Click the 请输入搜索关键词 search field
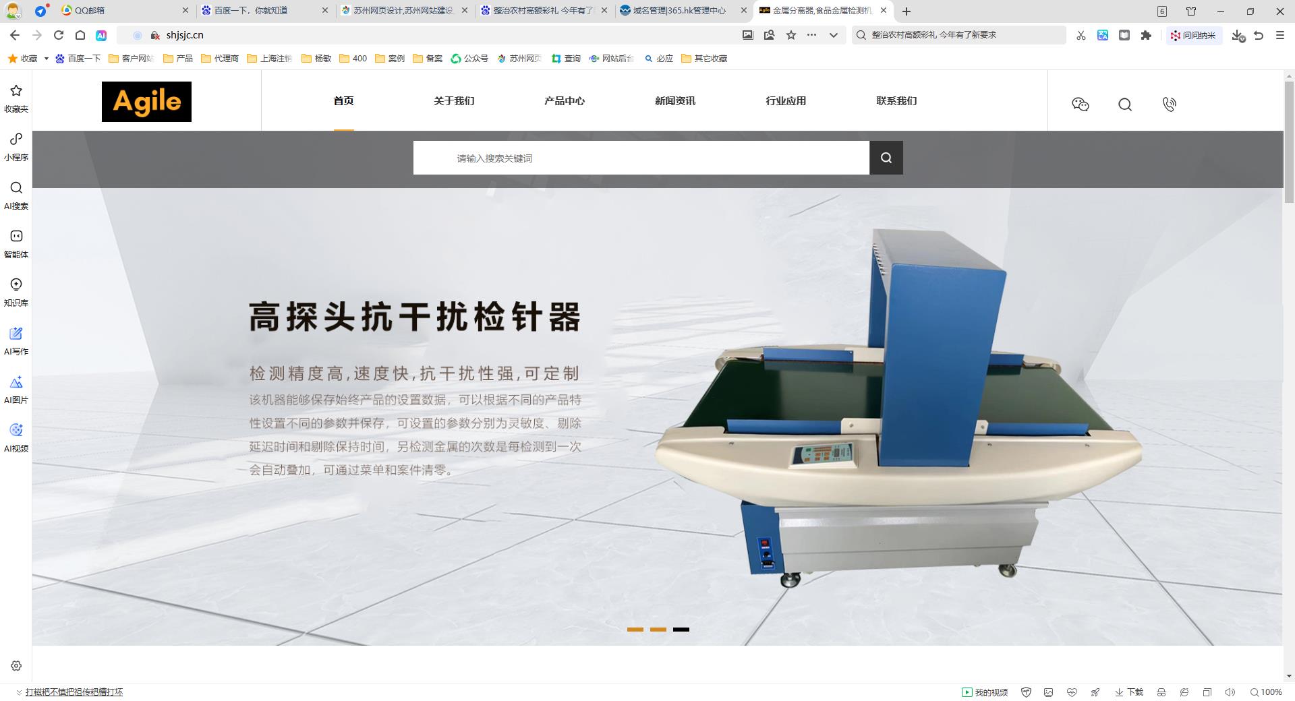The width and height of the screenshot is (1295, 701). point(641,158)
